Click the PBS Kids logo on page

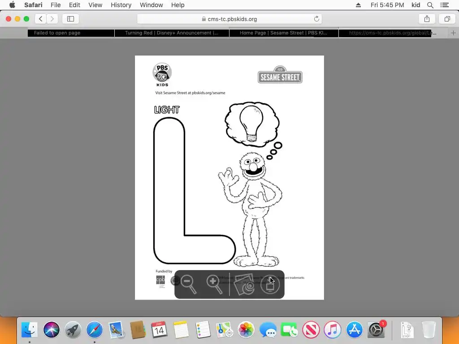tap(162, 75)
